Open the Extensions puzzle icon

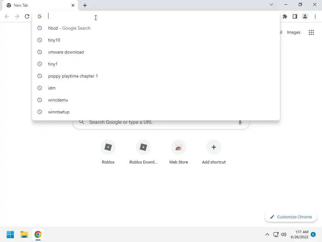coord(285,16)
